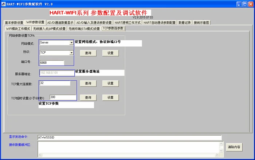Open the HART透明工作方式 tab
255x160 pixels.
(127, 23)
